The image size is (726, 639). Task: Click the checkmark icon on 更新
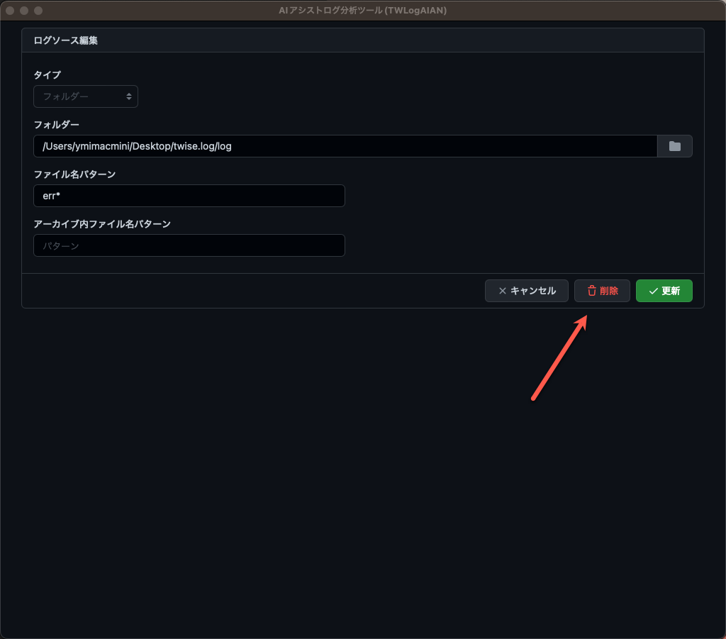point(653,291)
